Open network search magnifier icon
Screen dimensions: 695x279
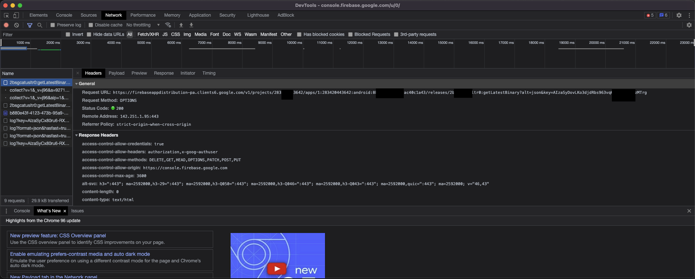(40, 25)
